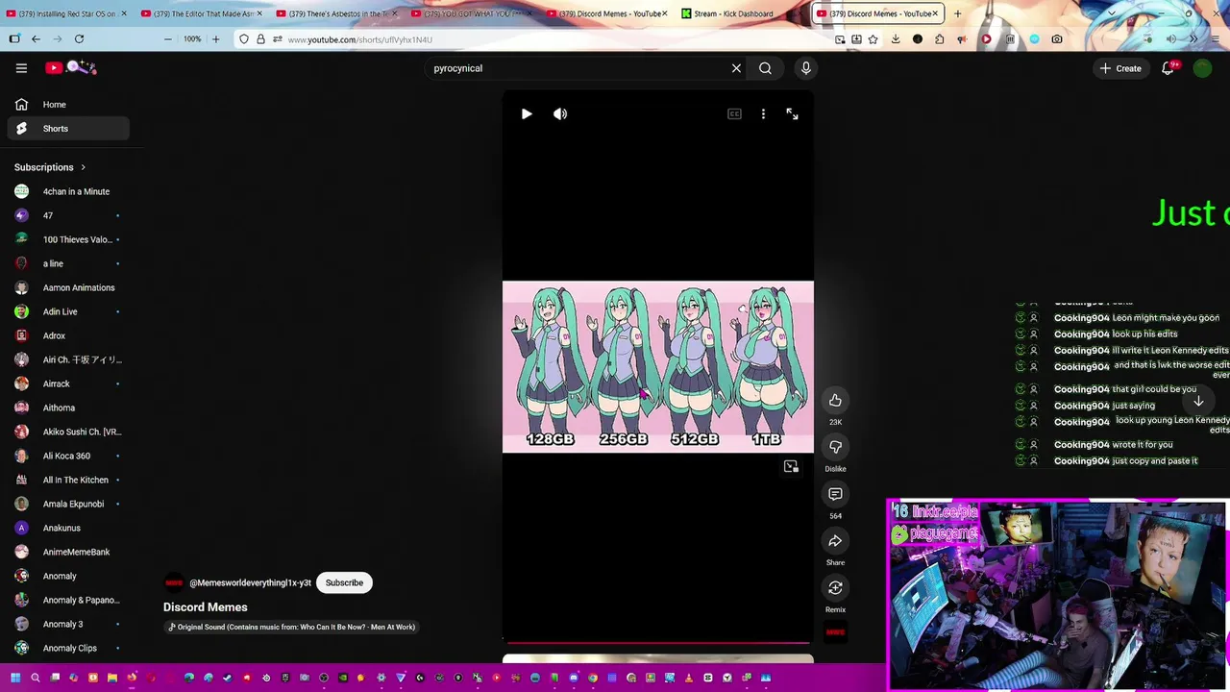Switch to Installing Red Star OS tab
The image size is (1230, 692).
(x=66, y=13)
